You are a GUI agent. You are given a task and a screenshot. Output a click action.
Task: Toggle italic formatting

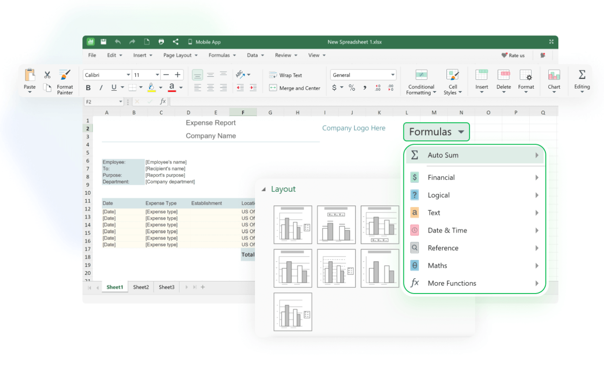(100, 88)
